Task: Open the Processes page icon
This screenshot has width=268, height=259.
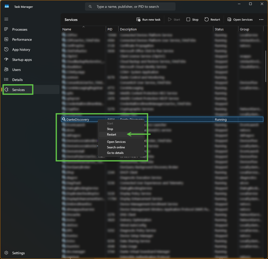Action: click(x=7, y=29)
